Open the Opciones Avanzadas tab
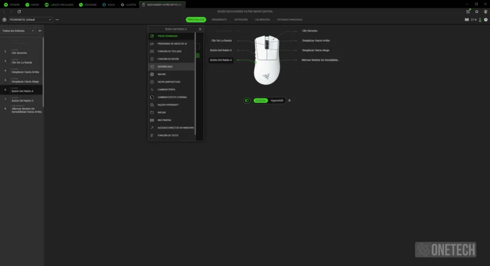Viewport: 490px width, 266px height. (x=290, y=20)
